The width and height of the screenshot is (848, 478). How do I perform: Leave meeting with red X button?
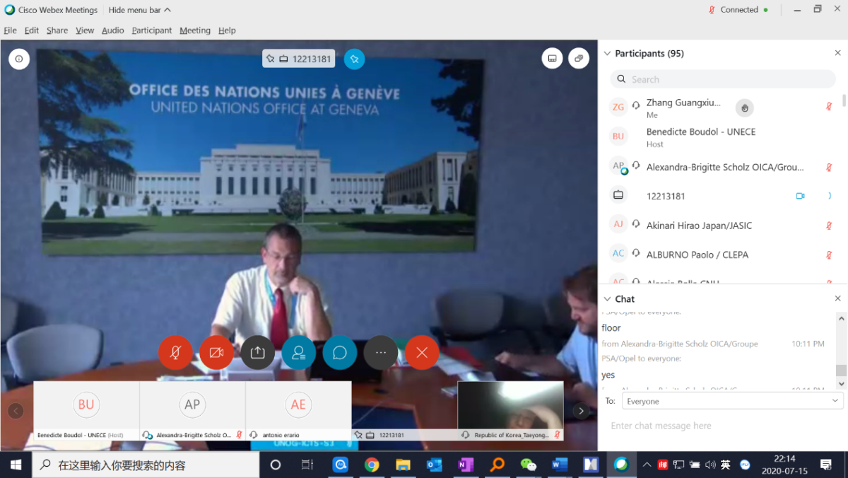[422, 352]
